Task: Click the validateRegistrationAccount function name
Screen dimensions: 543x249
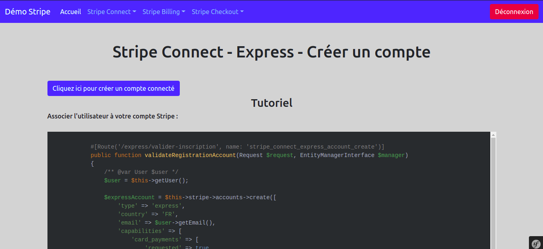Action: [190, 155]
